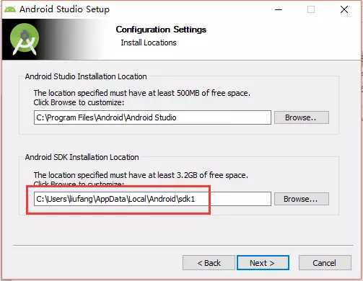
Task: Click the maximize button in title bar
Action: 311,9
